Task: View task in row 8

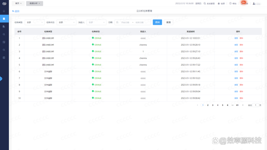Action: [236, 85]
